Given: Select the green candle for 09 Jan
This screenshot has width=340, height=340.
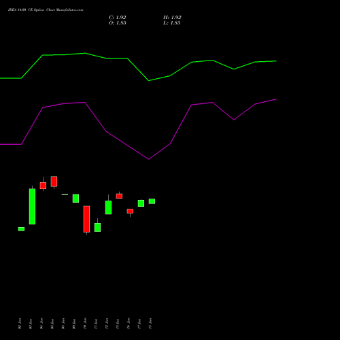Looking at the screenshot, I should click(x=75, y=199).
